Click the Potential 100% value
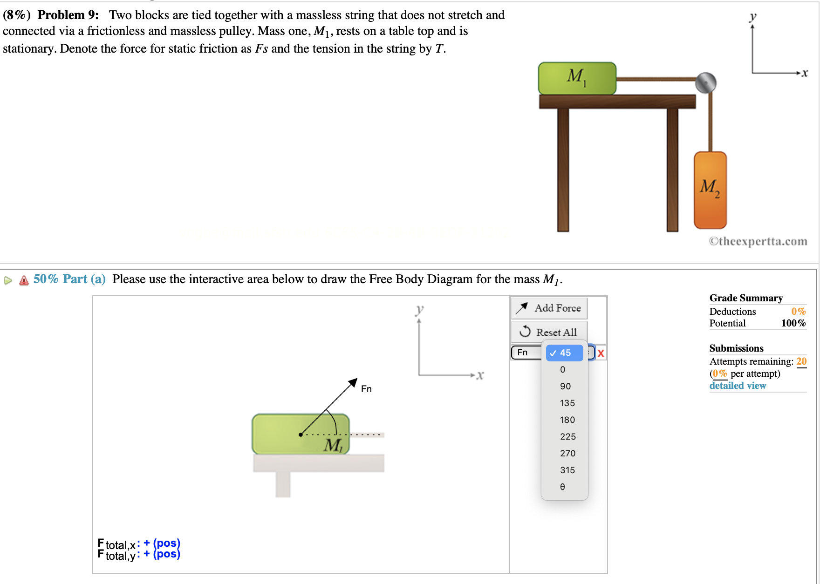Viewport: 820px width, 584px height. click(x=793, y=323)
